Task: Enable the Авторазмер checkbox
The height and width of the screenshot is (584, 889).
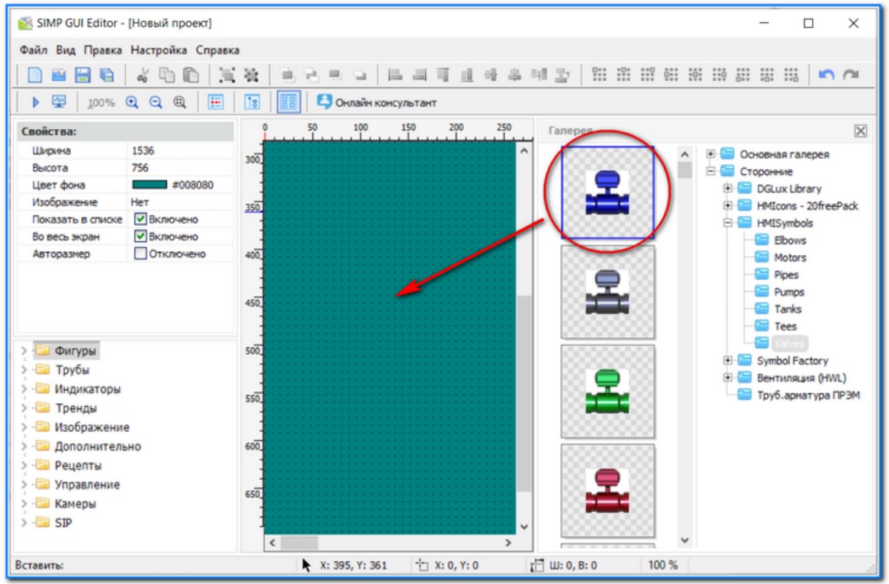Action: [x=140, y=253]
